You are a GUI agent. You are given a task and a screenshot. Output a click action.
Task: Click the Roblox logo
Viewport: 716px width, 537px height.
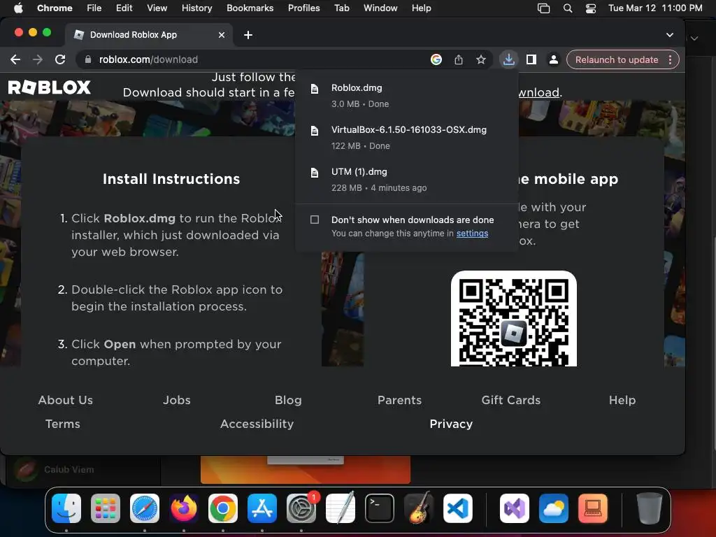50,87
